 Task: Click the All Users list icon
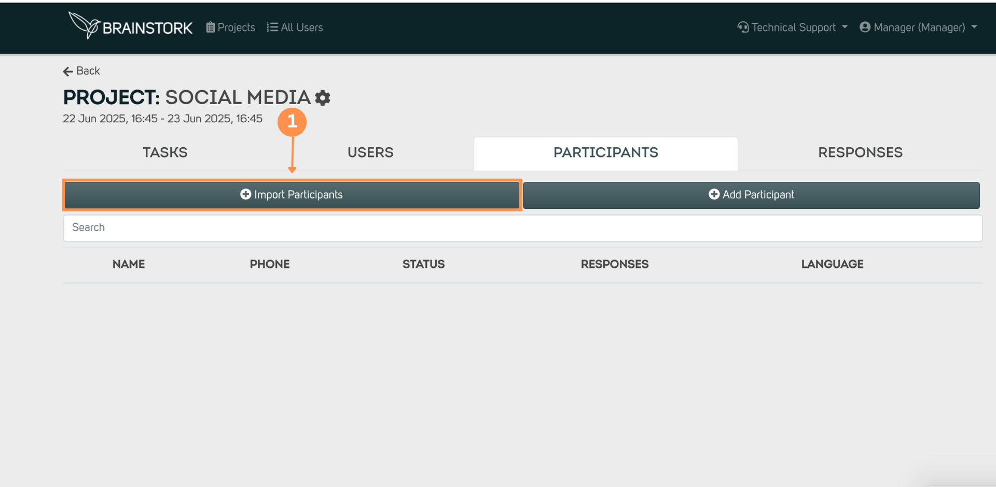(x=272, y=27)
